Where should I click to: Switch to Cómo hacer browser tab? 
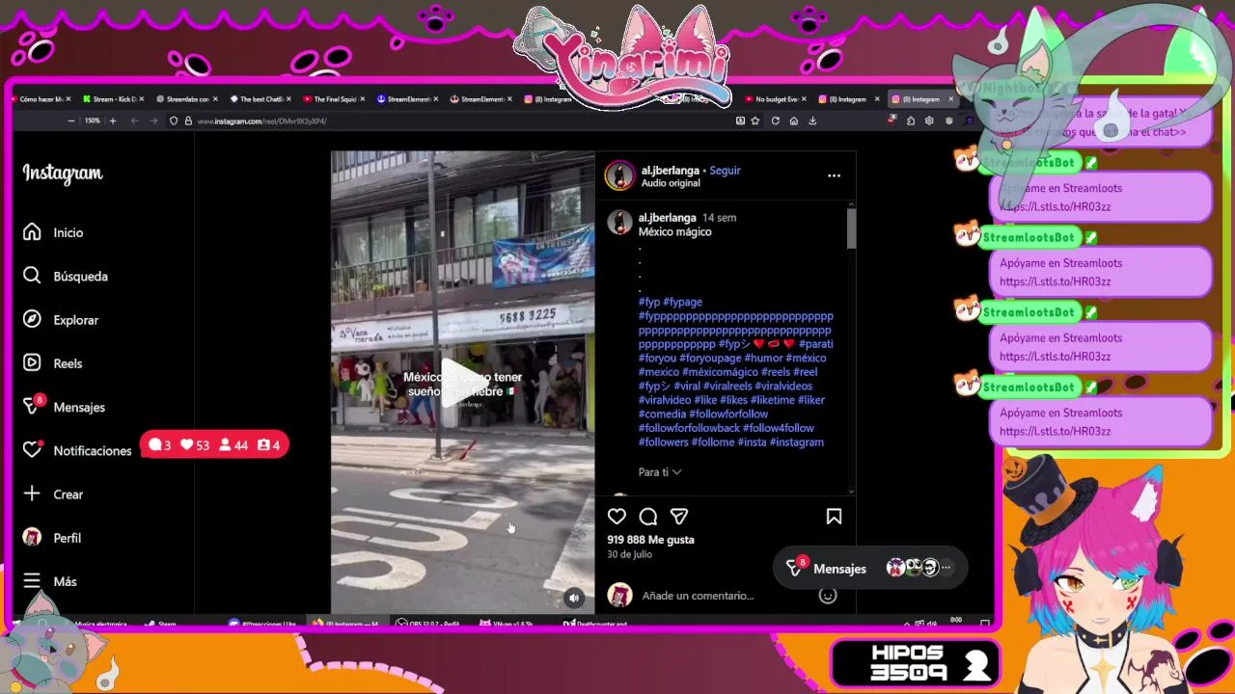point(40,99)
